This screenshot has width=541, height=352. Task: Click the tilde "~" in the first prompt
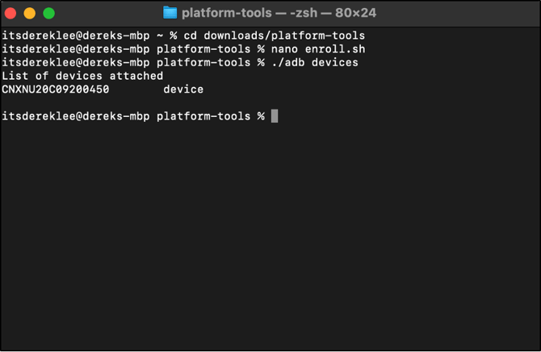(160, 36)
